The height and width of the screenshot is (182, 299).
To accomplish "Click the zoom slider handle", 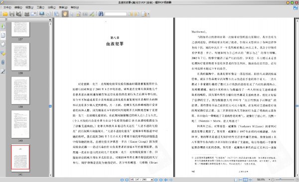I will pos(281,180).
